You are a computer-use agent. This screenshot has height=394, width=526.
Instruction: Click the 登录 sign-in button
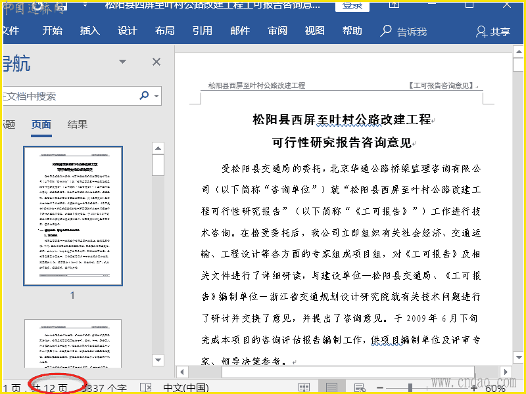352,5
